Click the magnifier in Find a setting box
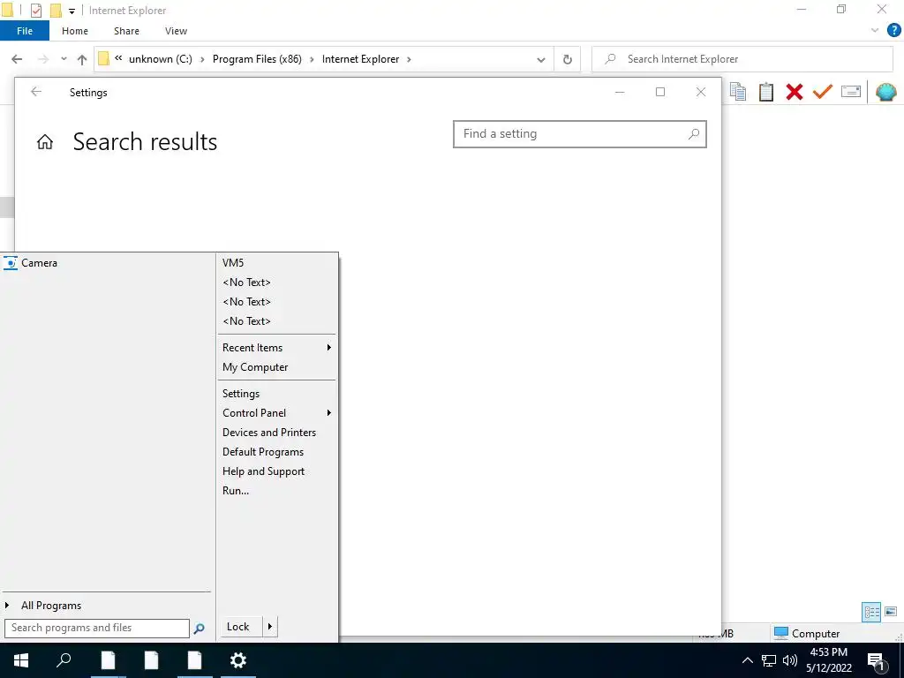The width and height of the screenshot is (904, 678). 694,134
